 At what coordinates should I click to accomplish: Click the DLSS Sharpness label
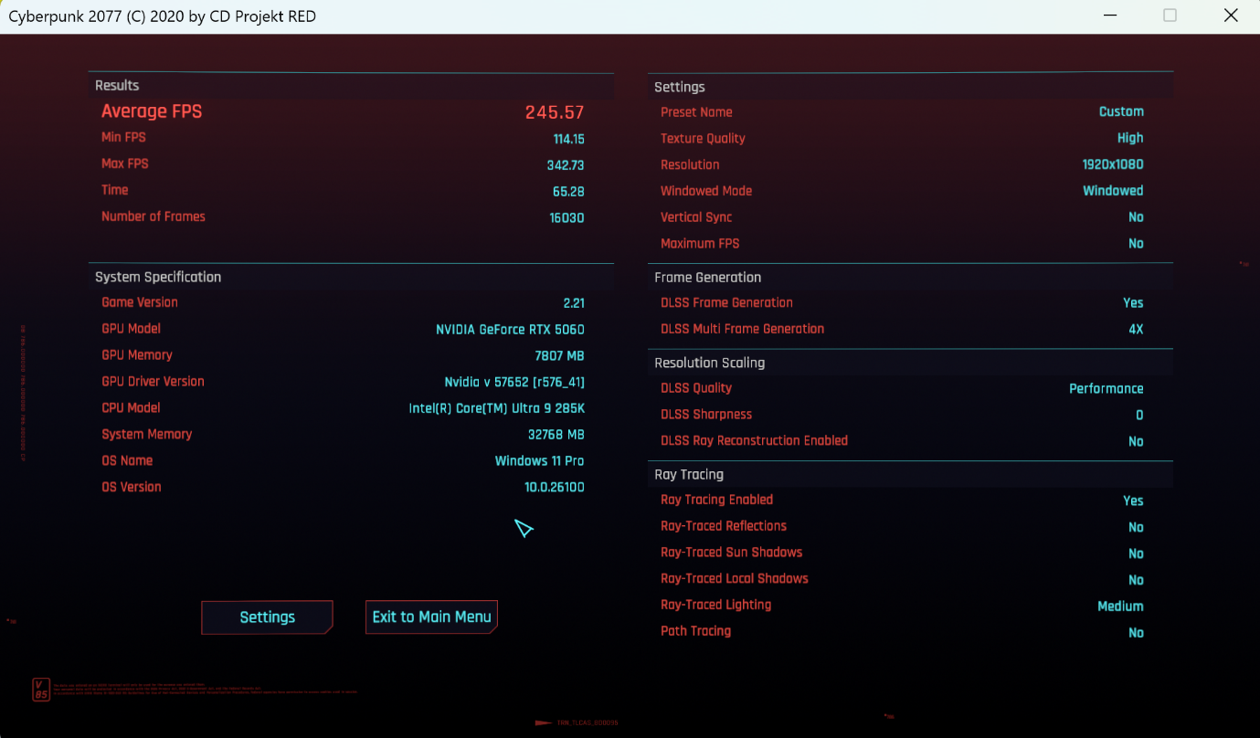tap(706, 415)
